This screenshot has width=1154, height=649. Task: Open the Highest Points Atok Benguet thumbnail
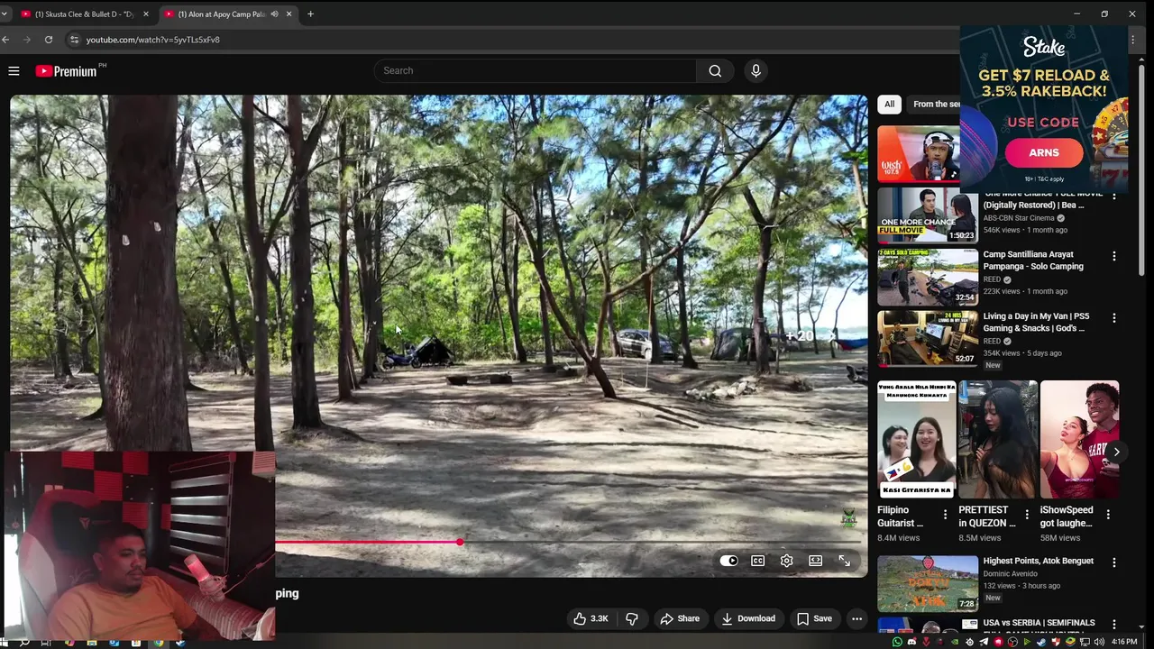coord(927,583)
